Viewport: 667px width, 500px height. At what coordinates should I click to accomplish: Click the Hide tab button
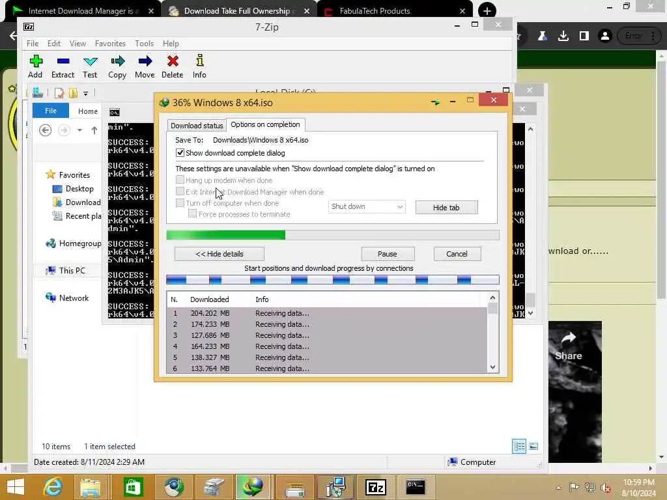coord(446,208)
